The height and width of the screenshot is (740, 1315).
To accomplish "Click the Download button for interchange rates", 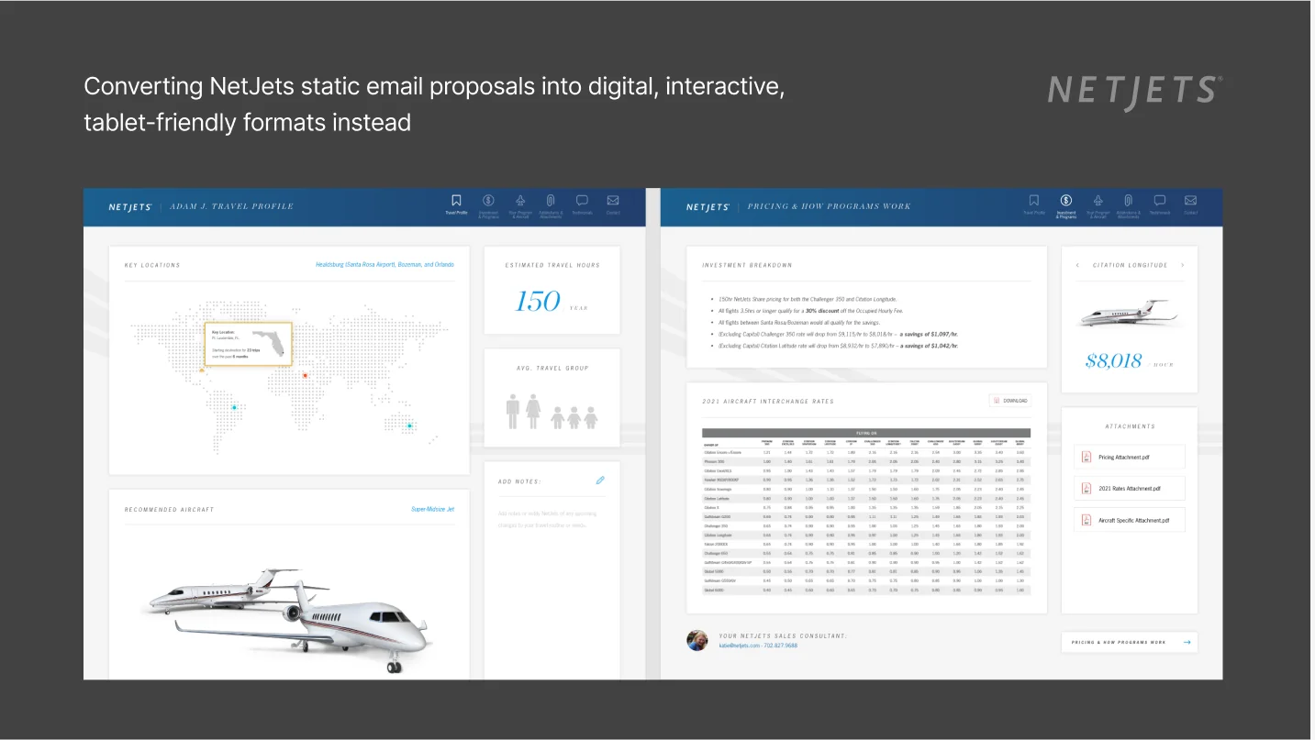I will pyautogui.click(x=1010, y=401).
